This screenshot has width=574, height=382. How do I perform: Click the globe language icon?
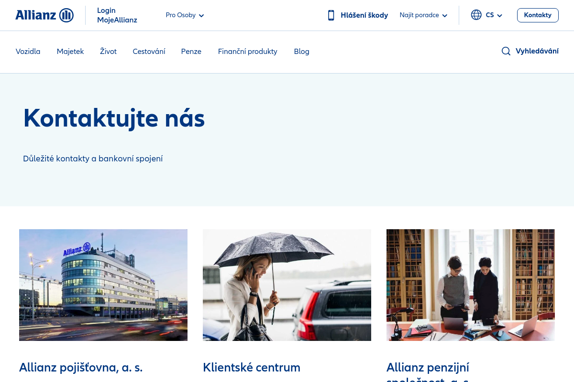coord(476,15)
